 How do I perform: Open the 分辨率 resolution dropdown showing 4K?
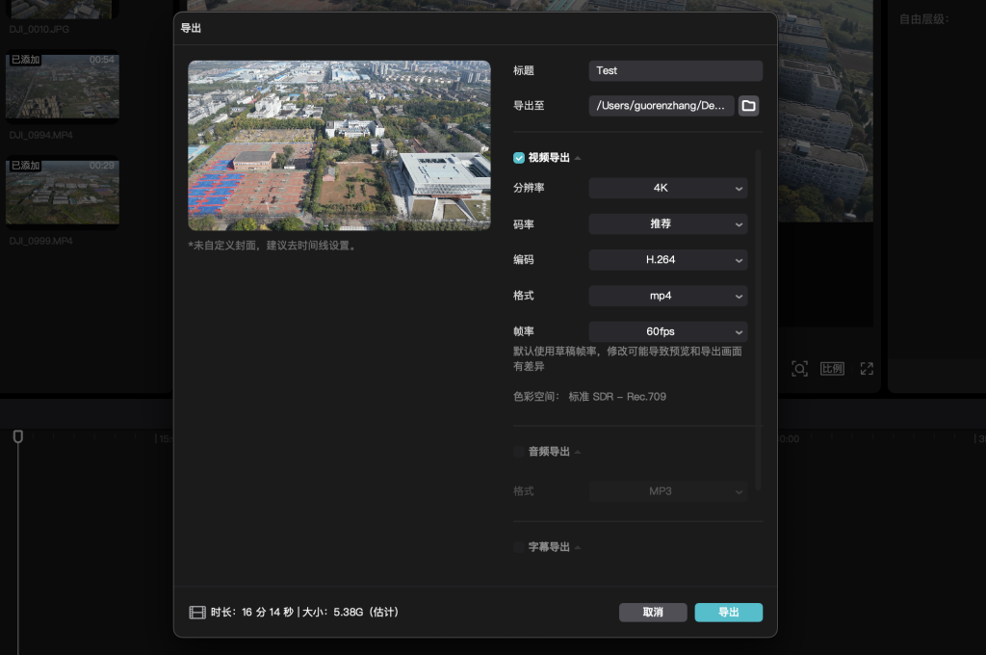[667, 188]
